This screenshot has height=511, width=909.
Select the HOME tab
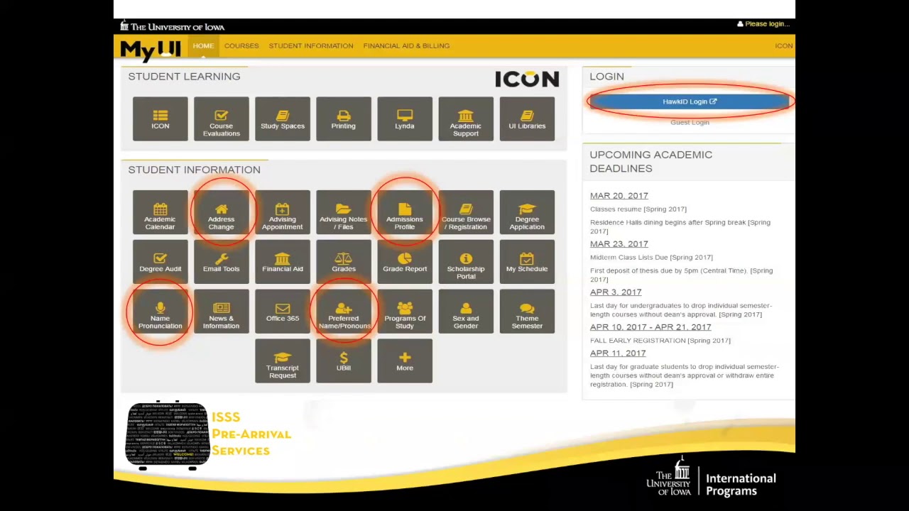pyautogui.click(x=203, y=45)
